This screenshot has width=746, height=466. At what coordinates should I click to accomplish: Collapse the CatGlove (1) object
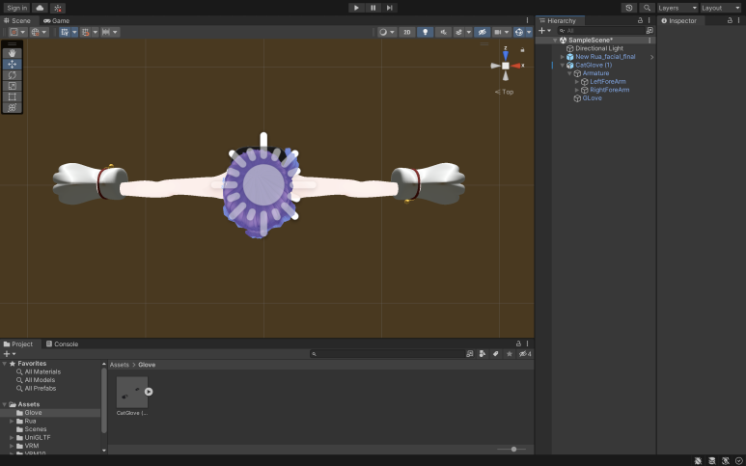pyautogui.click(x=563, y=66)
